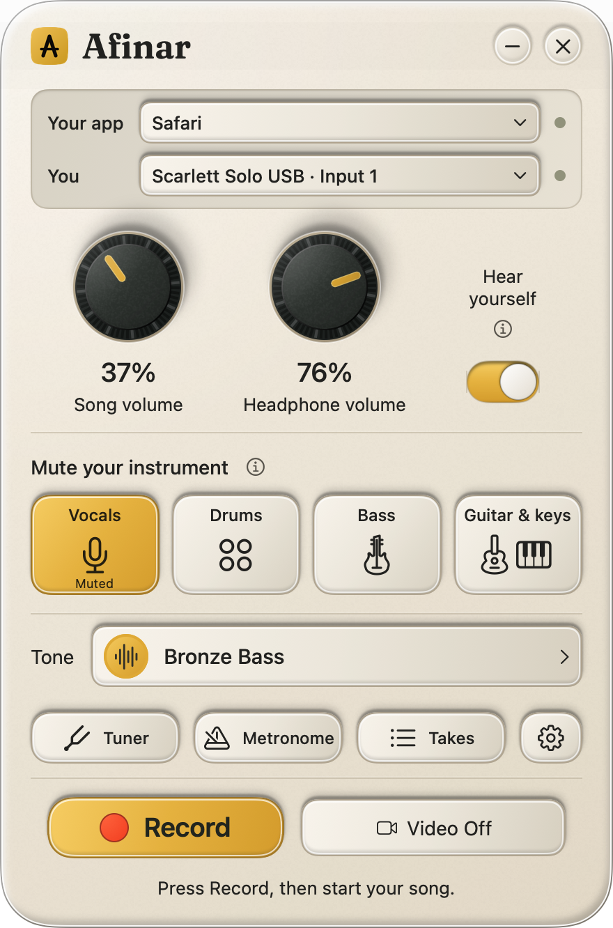Click the info icon under Hear yourself
The height and width of the screenshot is (928, 613).
coord(502,329)
